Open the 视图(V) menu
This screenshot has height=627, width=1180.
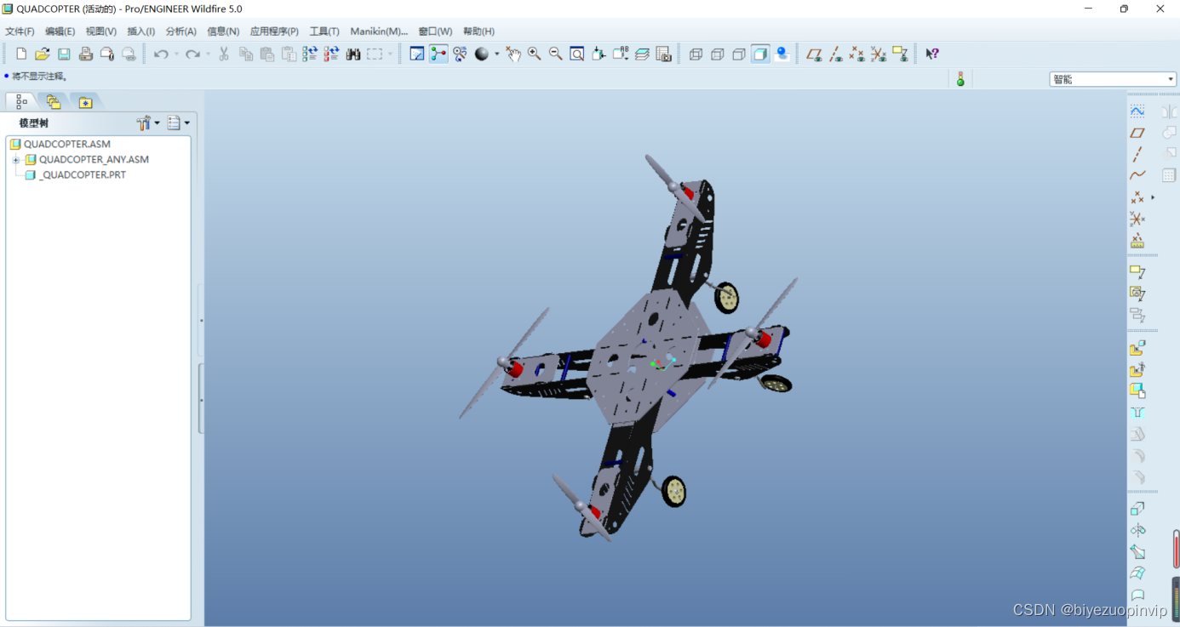[100, 31]
